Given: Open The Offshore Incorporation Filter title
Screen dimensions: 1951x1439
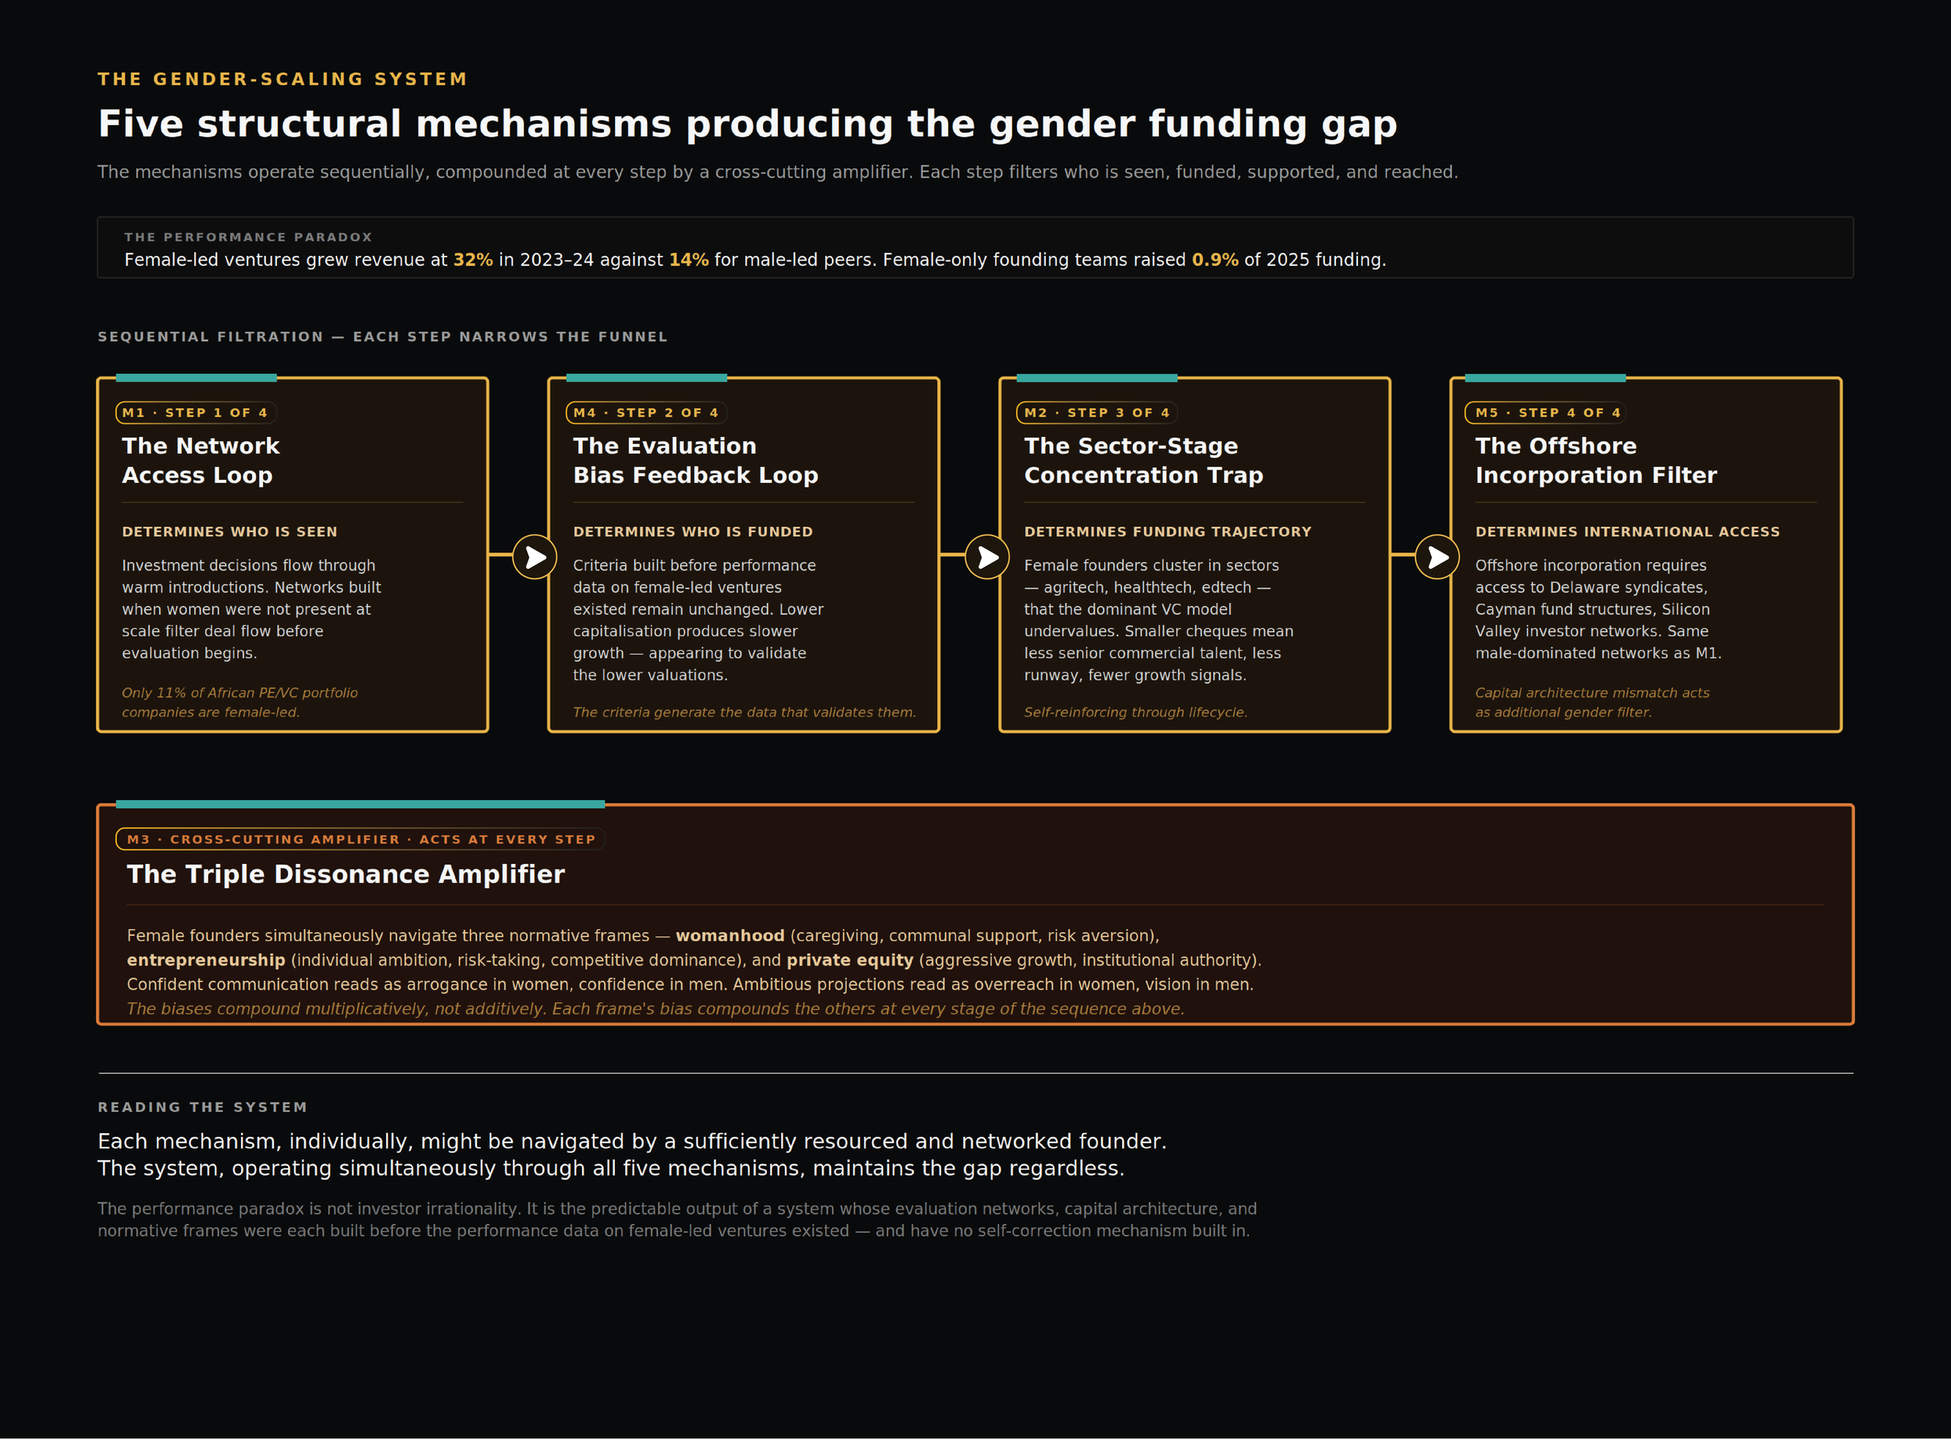Looking at the screenshot, I should (x=1595, y=460).
